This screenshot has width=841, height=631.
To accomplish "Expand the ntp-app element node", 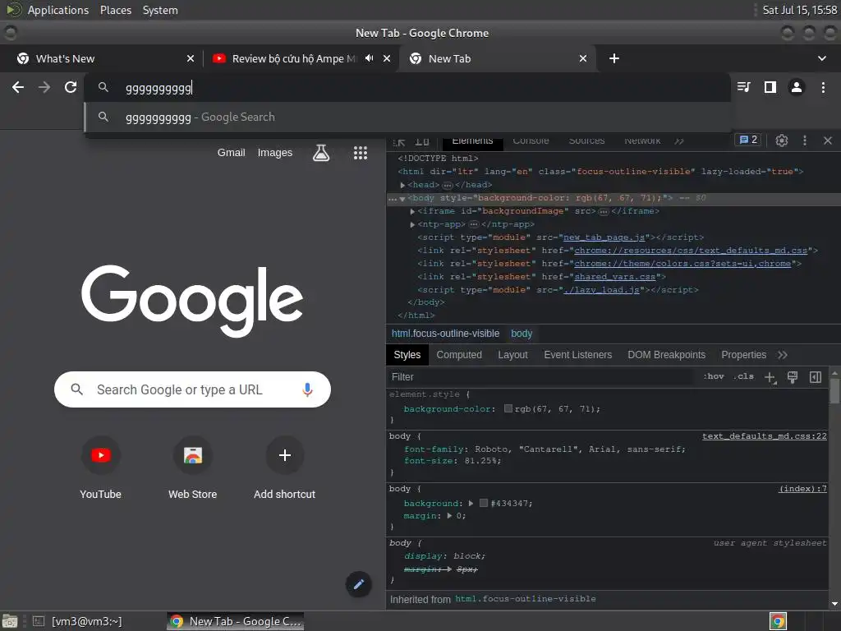I will tap(412, 224).
